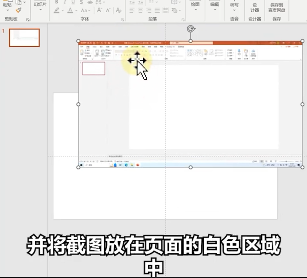The height and width of the screenshot is (278, 307).
Task: Click the align text icon
Action: pyautogui.click(x=174, y=2)
